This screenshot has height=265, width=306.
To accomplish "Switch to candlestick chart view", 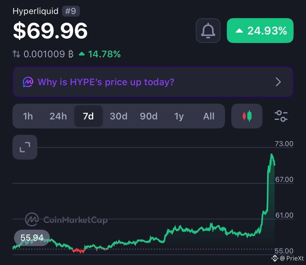I will click(247, 116).
